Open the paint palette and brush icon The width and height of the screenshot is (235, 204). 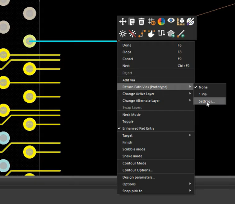point(190,22)
